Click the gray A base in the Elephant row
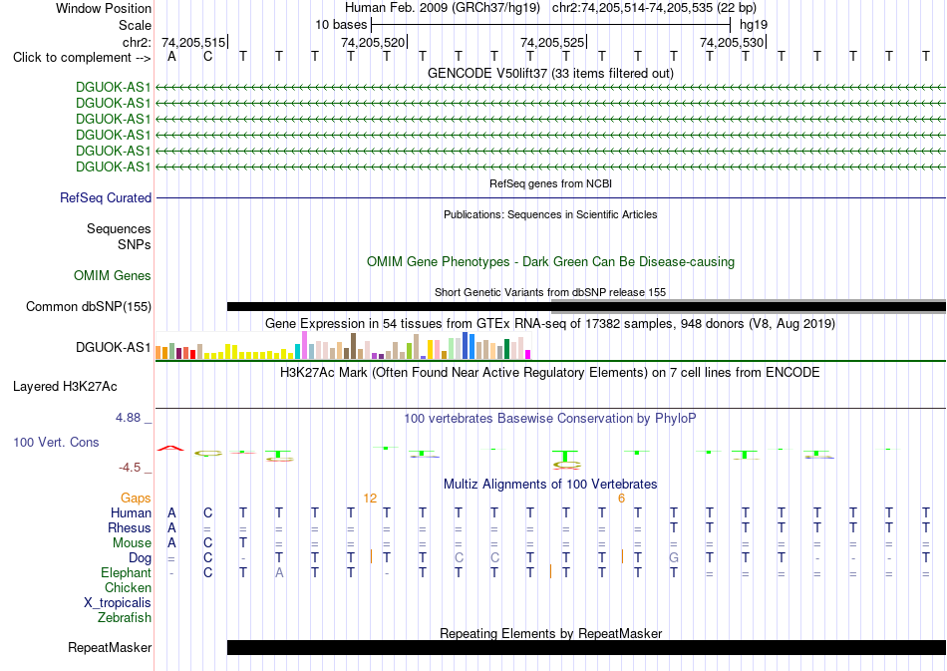The image size is (947, 671). [x=279, y=572]
